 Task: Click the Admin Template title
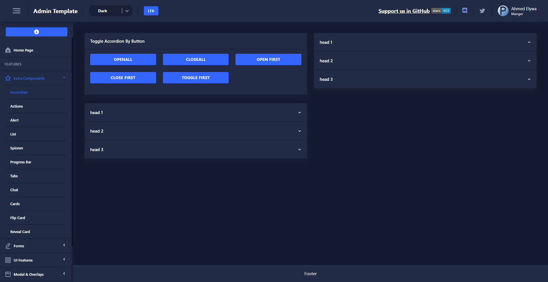55,11
